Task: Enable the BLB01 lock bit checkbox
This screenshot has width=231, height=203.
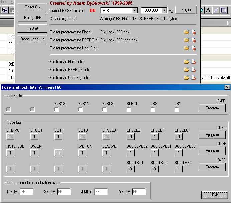Action: (x=129, y=109)
